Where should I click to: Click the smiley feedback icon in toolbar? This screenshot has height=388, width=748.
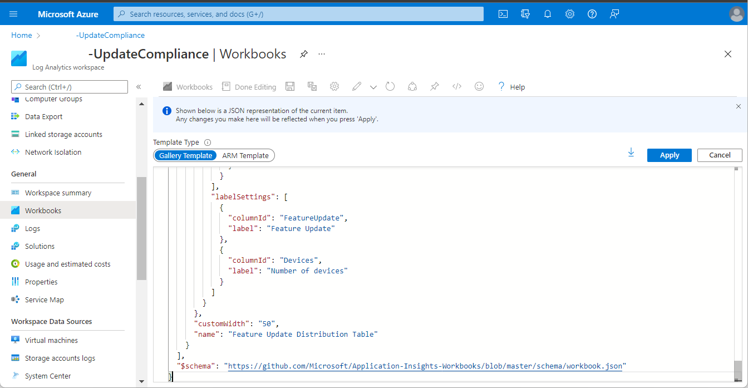tap(479, 86)
